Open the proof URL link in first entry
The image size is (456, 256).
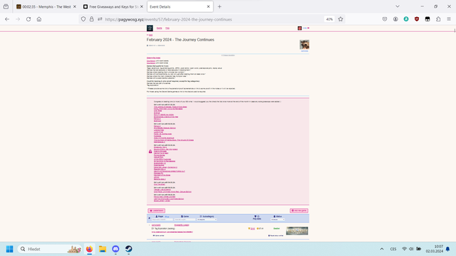(172, 232)
